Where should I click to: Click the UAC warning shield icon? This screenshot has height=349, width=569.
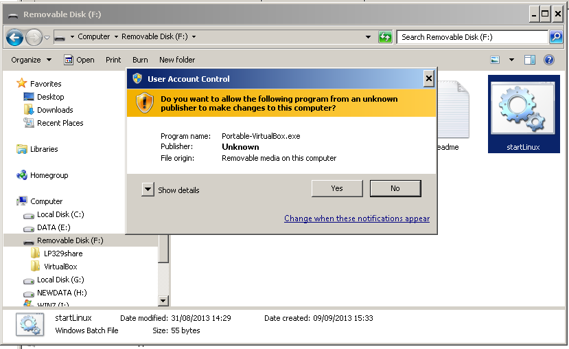[x=144, y=103]
